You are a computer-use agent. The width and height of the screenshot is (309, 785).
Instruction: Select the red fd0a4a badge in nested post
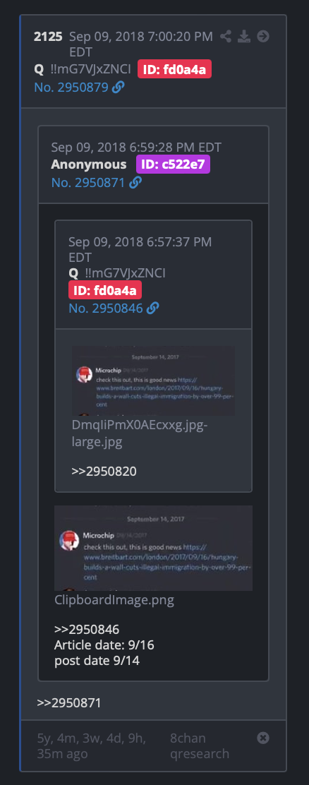pyautogui.click(x=105, y=290)
